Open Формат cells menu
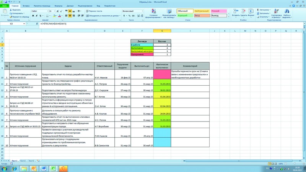The height and width of the screenshot is (172, 306). 251,13
